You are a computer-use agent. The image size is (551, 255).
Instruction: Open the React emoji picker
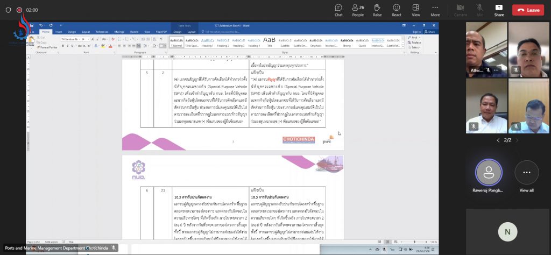[397, 10]
